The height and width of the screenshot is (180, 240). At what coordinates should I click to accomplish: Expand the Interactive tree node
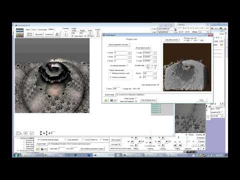[18, 150]
